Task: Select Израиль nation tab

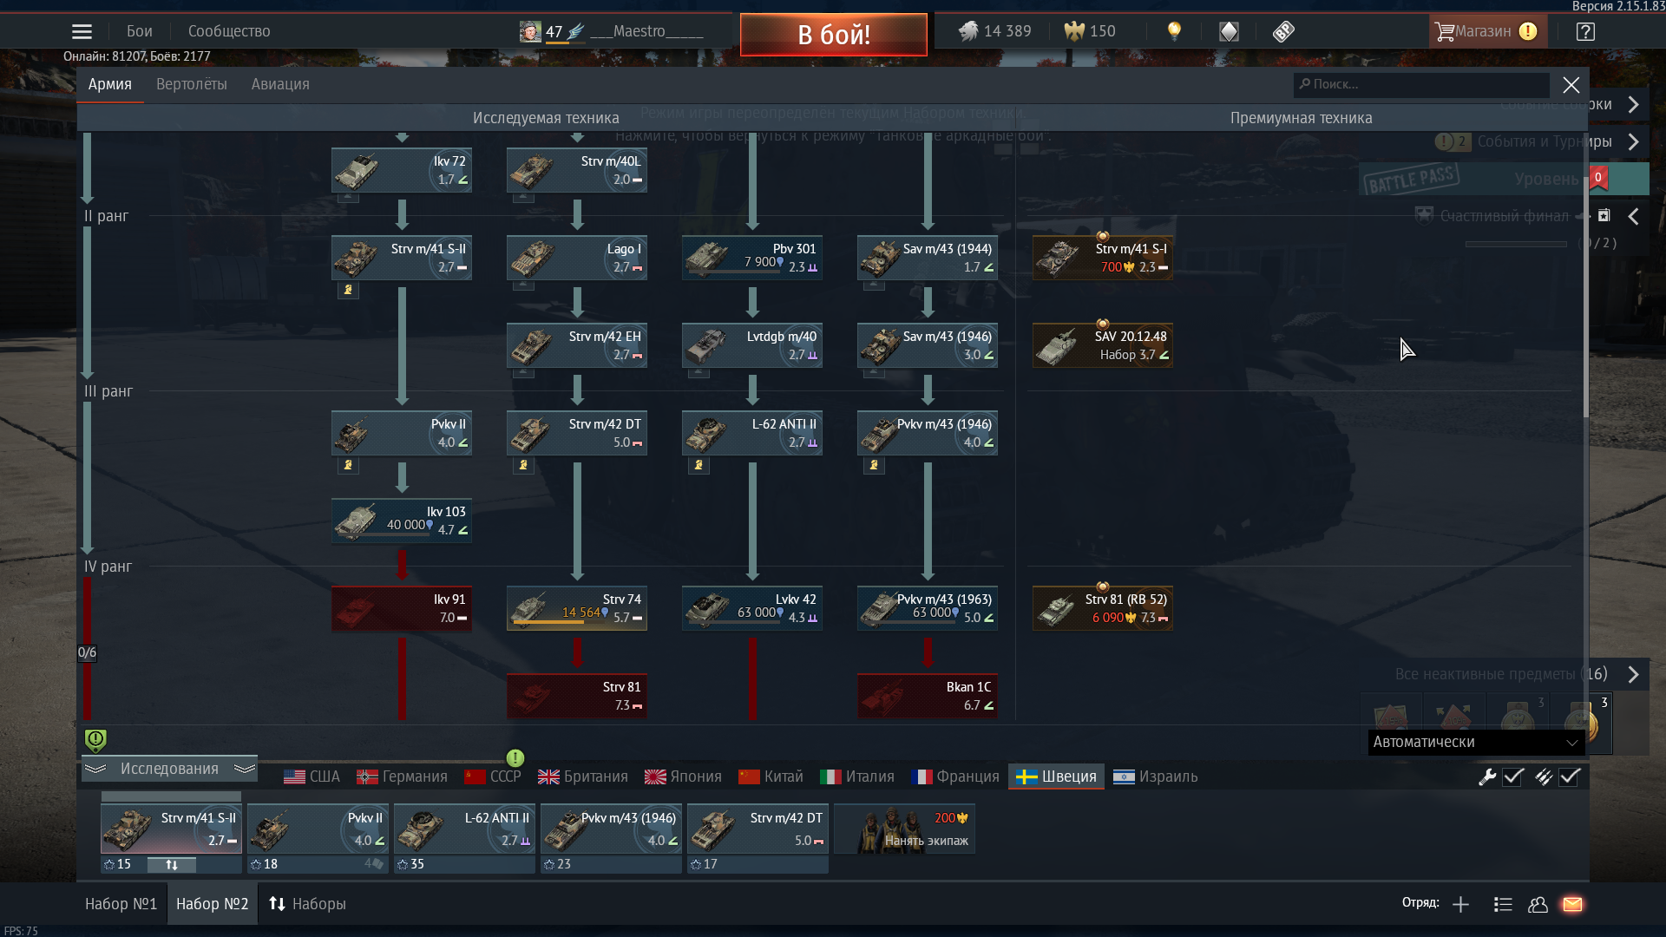Action: pyautogui.click(x=1156, y=777)
